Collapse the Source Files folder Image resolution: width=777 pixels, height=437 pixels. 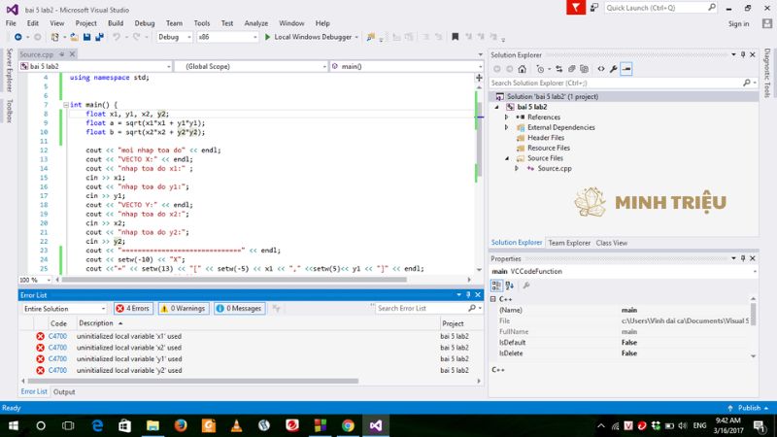[x=506, y=158]
